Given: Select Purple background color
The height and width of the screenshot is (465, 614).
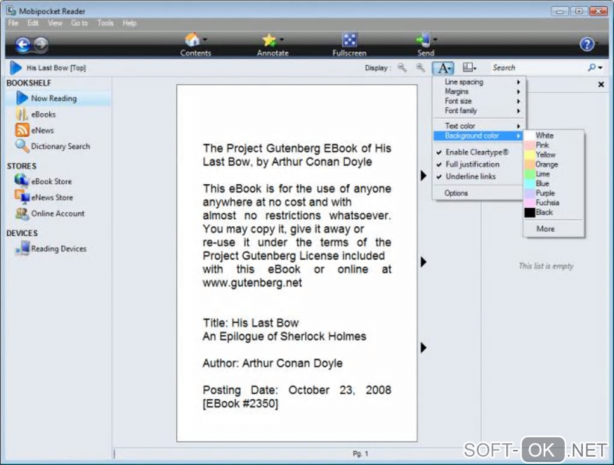Looking at the screenshot, I should coord(554,193).
